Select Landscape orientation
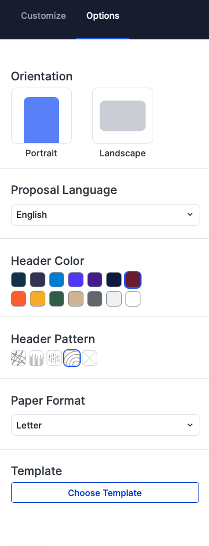This screenshot has height=546, width=209. [x=123, y=116]
